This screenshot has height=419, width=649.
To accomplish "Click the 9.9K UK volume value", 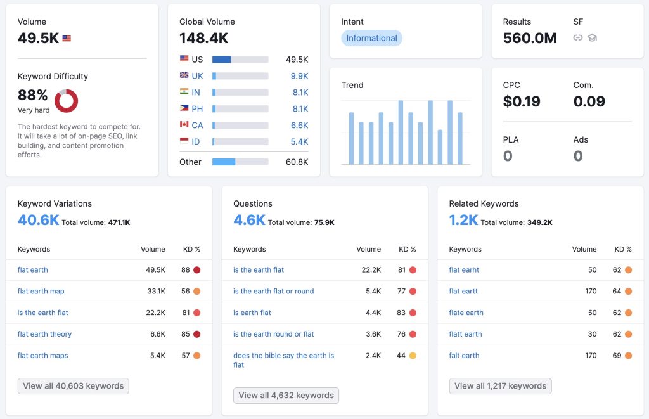I will point(299,76).
